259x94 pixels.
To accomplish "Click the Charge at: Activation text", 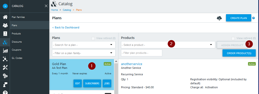I will 204,87.
